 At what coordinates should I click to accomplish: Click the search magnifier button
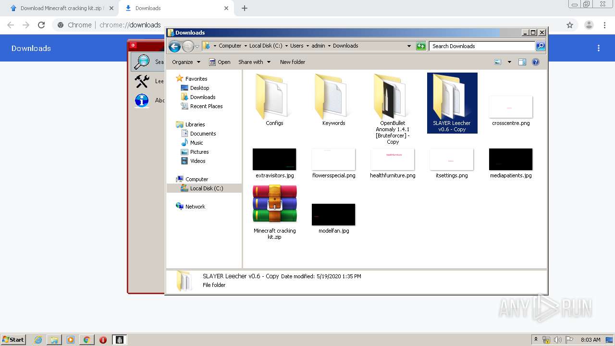[x=541, y=46]
